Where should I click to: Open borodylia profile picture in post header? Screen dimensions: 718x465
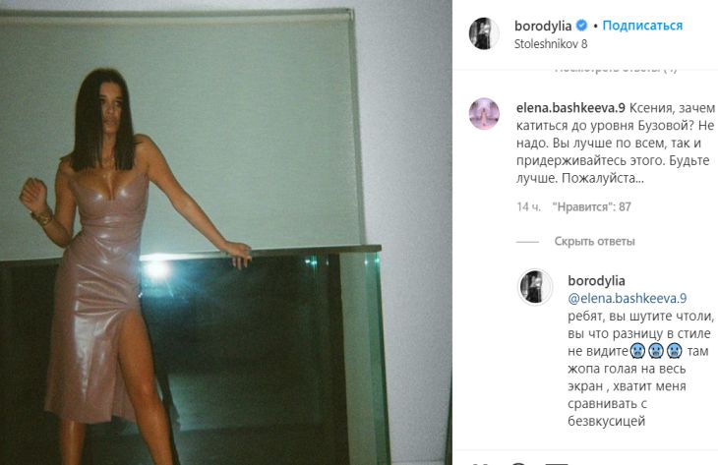pyautogui.click(x=484, y=33)
